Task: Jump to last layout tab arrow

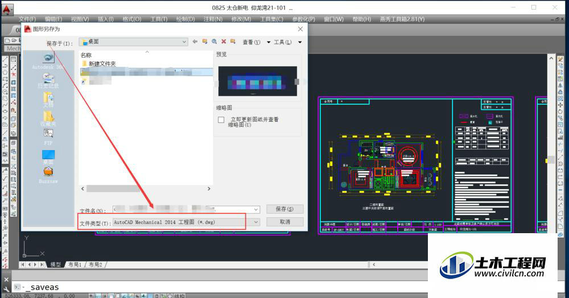Action: click(42, 264)
